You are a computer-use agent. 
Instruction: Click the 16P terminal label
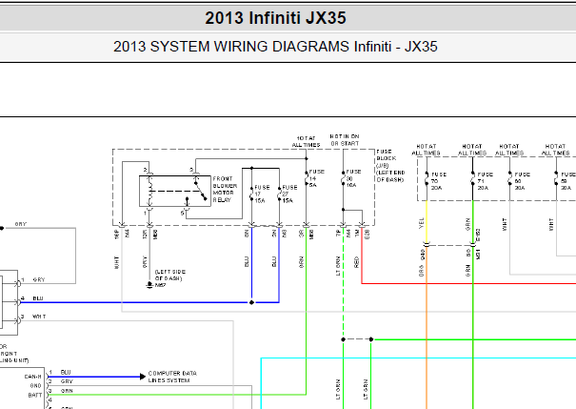pyautogui.click(x=117, y=235)
